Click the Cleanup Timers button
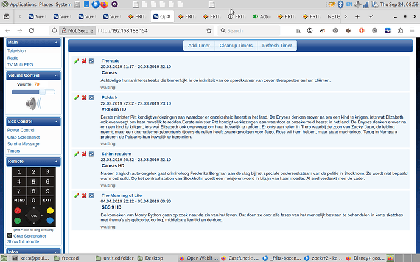The width and height of the screenshot is (420, 262). 236,46
